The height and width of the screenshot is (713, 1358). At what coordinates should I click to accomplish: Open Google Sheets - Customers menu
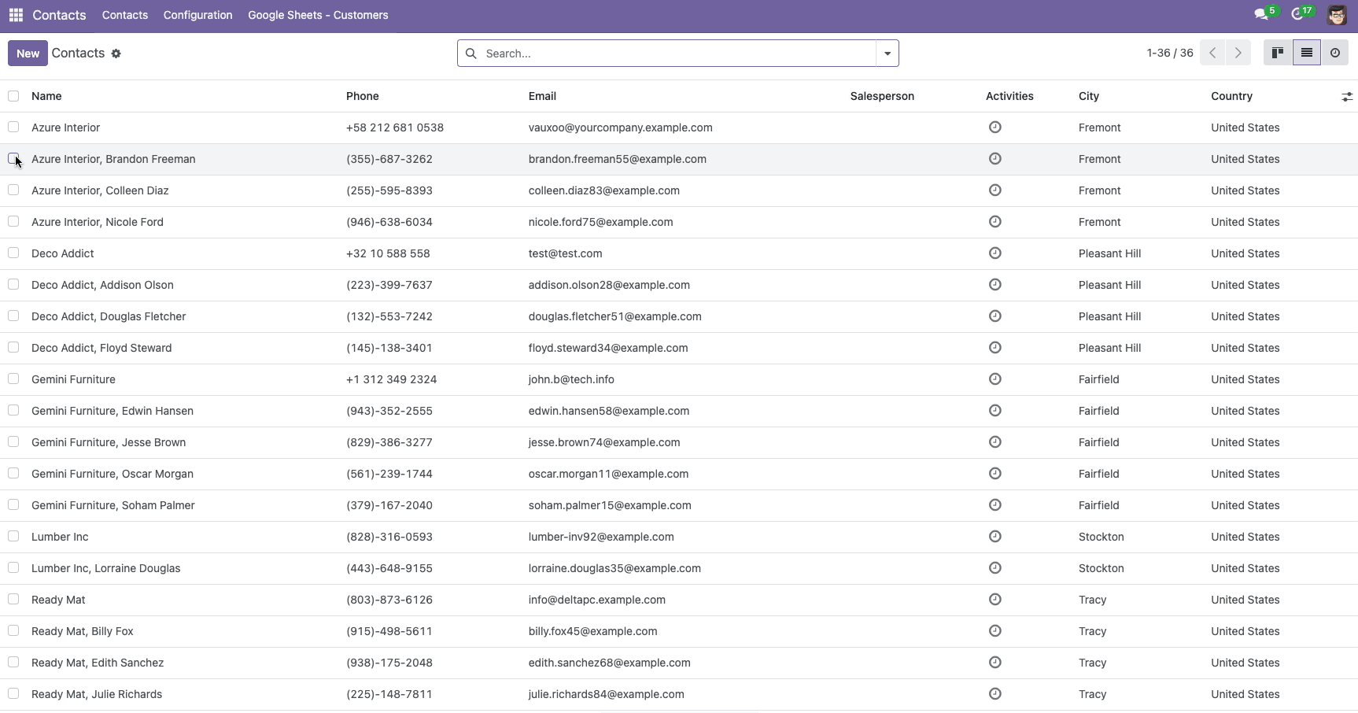(x=318, y=15)
